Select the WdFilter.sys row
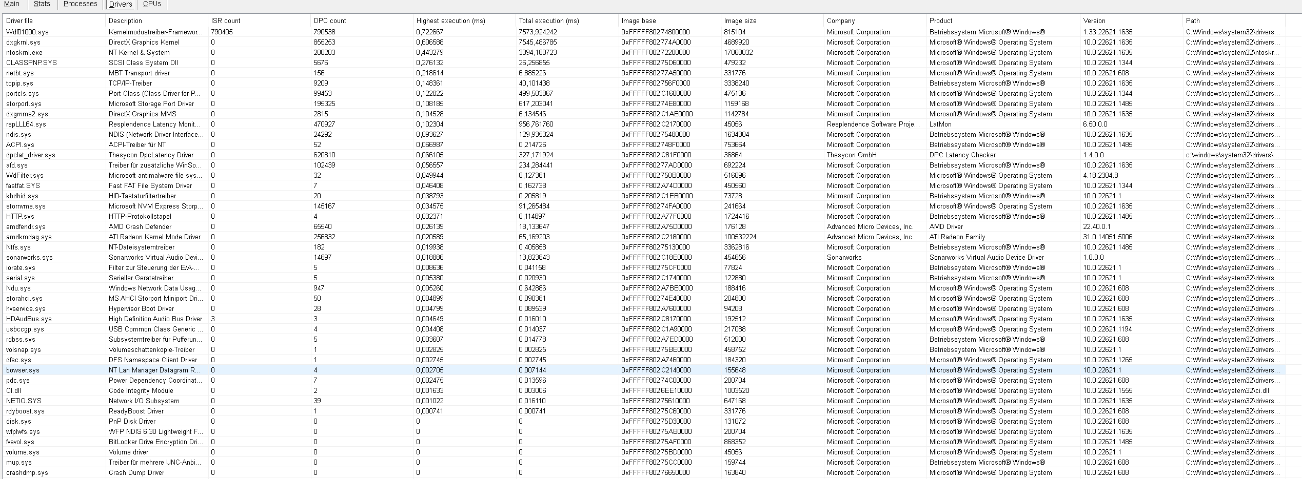Image resolution: width=1302 pixels, height=479 pixels. (x=643, y=175)
